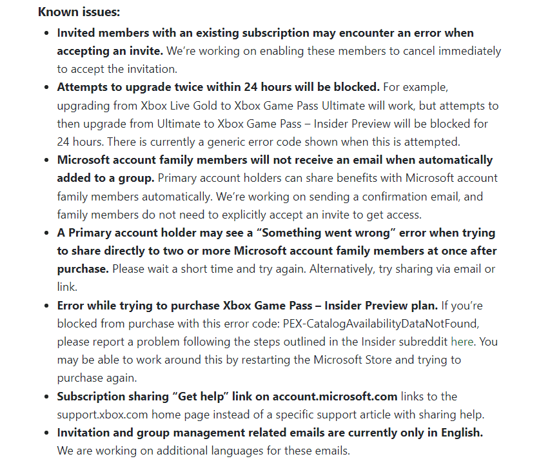
Task: Click the PEX-CatalogAvailabilityDataNotFound error code text
Action: 380,323
